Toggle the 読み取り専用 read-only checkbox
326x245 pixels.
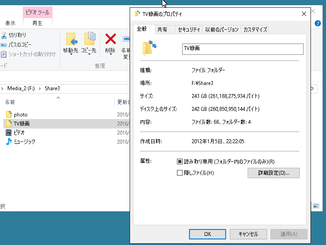click(180, 162)
